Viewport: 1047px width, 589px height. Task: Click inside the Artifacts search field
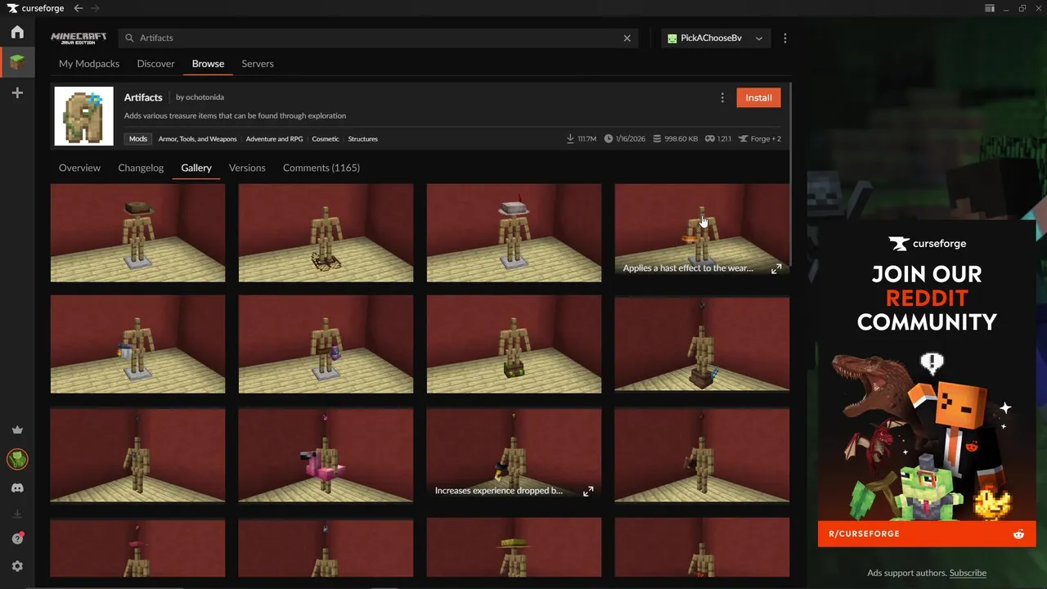(376, 38)
